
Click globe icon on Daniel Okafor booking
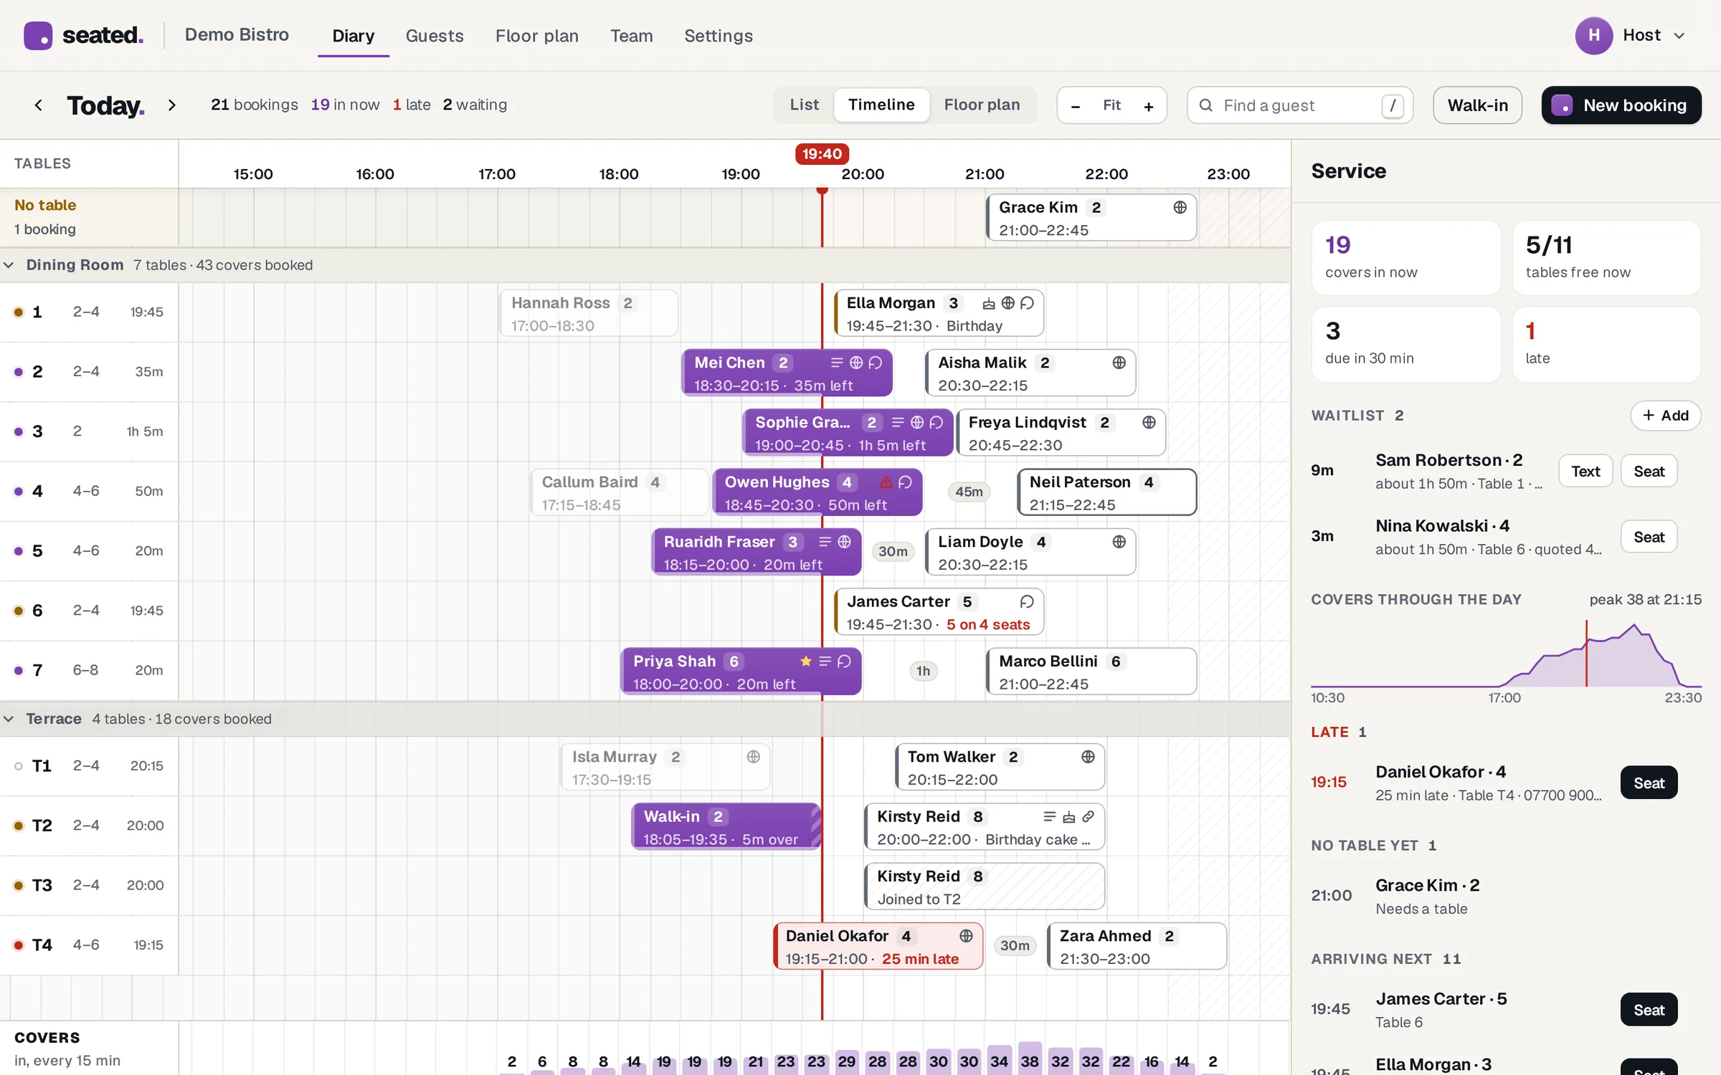click(x=966, y=936)
